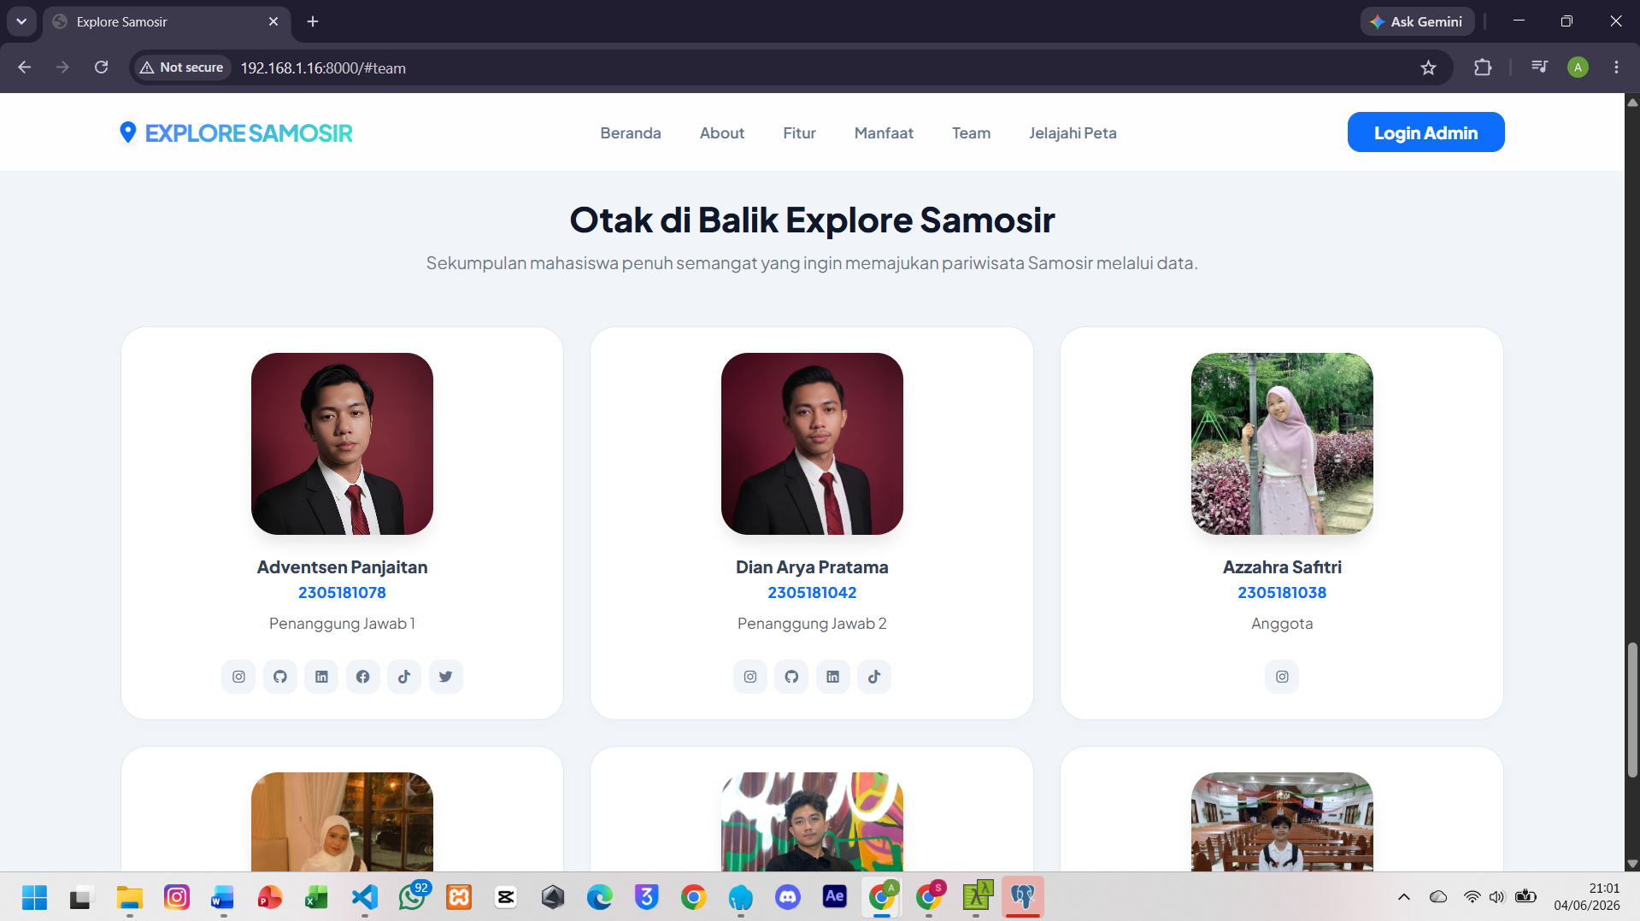Bookmark this page with the star icon

1428,67
